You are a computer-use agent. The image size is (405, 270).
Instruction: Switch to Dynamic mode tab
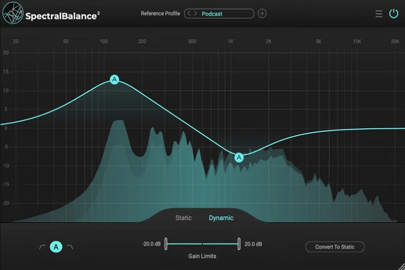pyautogui.click(x=221, y=218)
